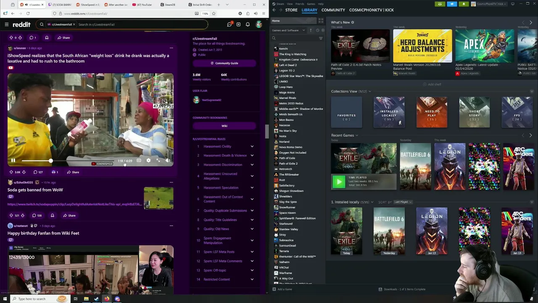Bookmark this page with star icon
This screenshot has width=538, height=303.
point(214,13)
